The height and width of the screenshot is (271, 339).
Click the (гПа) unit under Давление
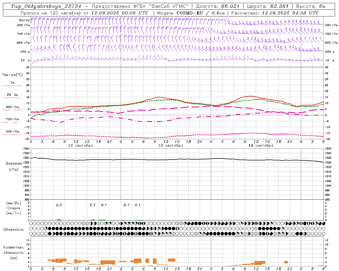(14, 169)
